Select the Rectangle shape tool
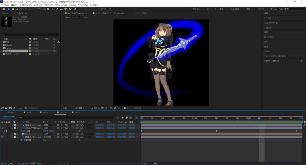 tap(44, 9)
